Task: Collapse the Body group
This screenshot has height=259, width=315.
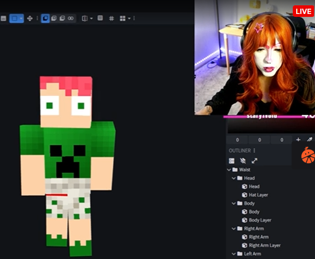Action: [x=234, y=204]
